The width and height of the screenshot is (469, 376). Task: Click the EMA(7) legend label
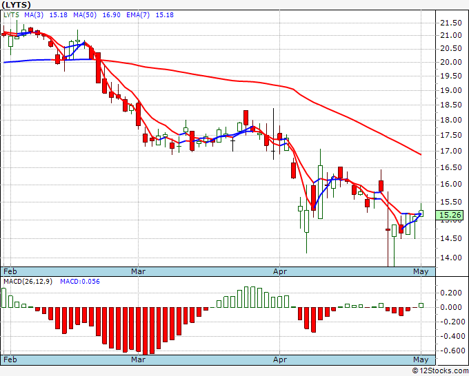click(138, 15)
